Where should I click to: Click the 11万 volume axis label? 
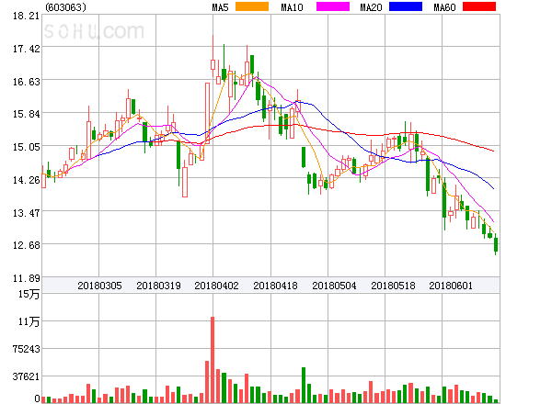pos(29,321)
